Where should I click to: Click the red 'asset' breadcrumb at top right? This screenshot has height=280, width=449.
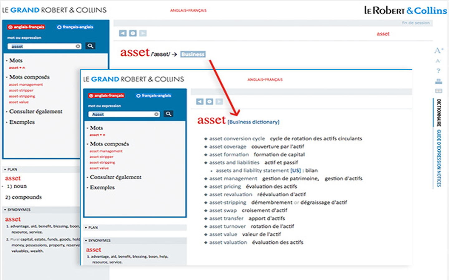pos(383,34)
